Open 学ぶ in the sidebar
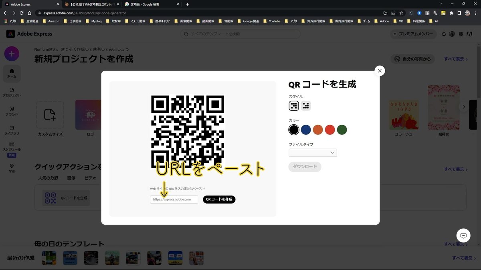Viewport: 481px width, 270px height. pos(12,168)
